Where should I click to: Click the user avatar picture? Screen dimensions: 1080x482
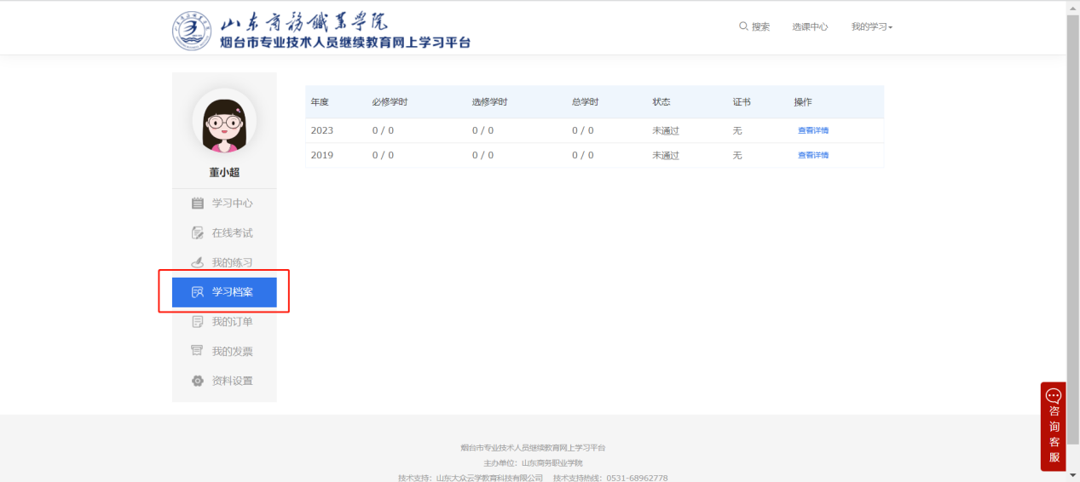[224, 122]
